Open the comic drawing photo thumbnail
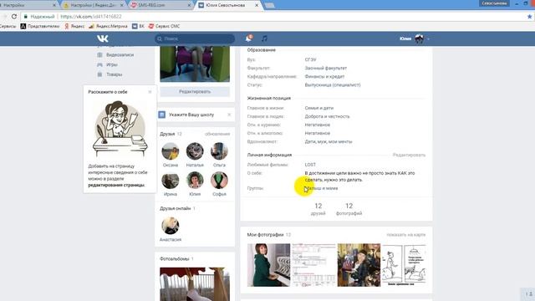 tap(404, 265)
